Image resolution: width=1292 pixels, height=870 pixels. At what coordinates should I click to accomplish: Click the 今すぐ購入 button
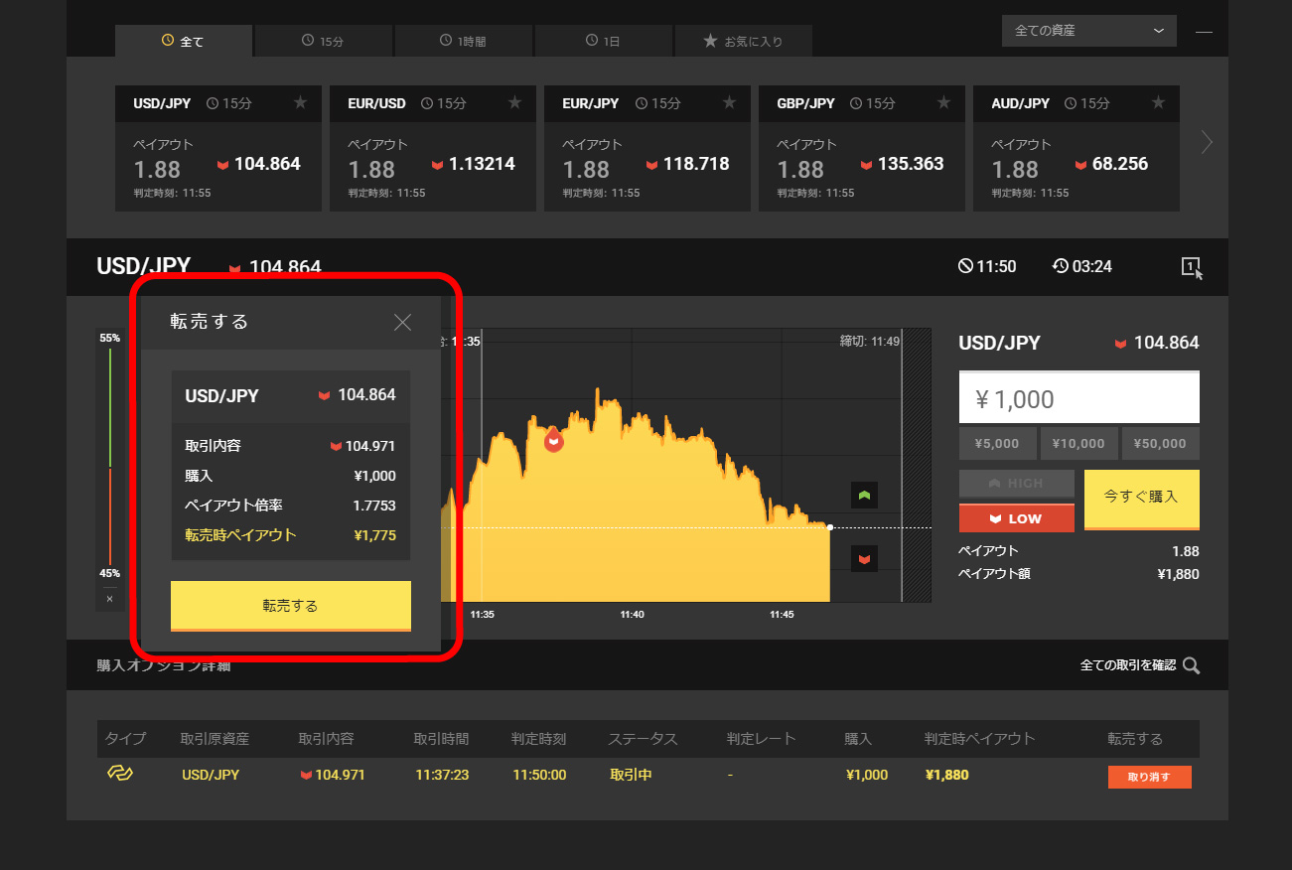[1141, 500]
